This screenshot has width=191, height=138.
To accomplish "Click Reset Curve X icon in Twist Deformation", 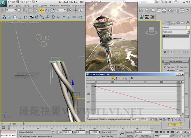I will click(132, 78).
